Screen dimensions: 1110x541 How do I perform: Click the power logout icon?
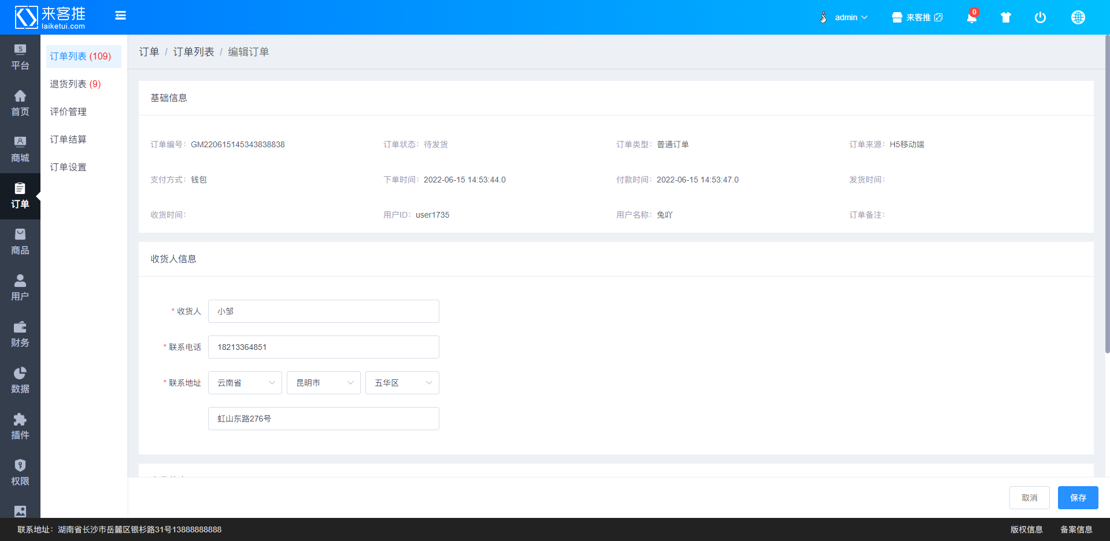click(1040, 17)
